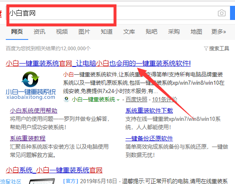Click the camera image search icon

tap(222, 13)
